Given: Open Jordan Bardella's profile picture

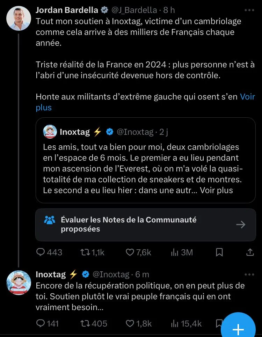Looking at the screenshot, I should (x=19, y=18).
